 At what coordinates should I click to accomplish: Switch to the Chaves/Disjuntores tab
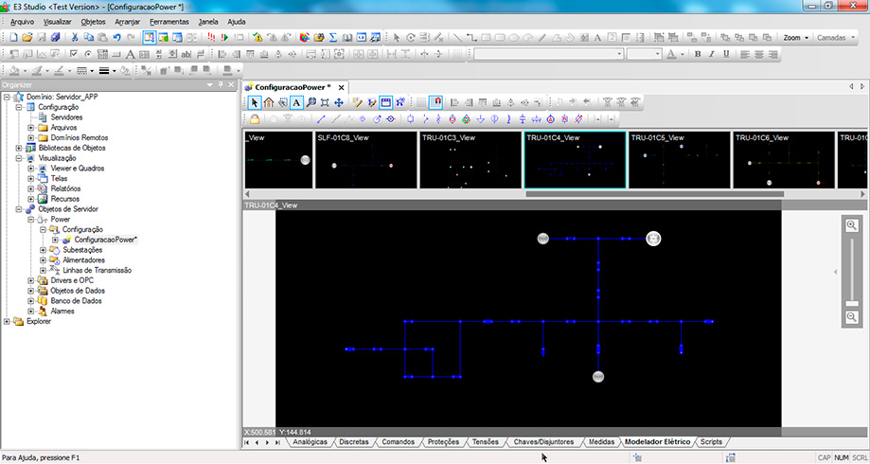pos(543,442)
